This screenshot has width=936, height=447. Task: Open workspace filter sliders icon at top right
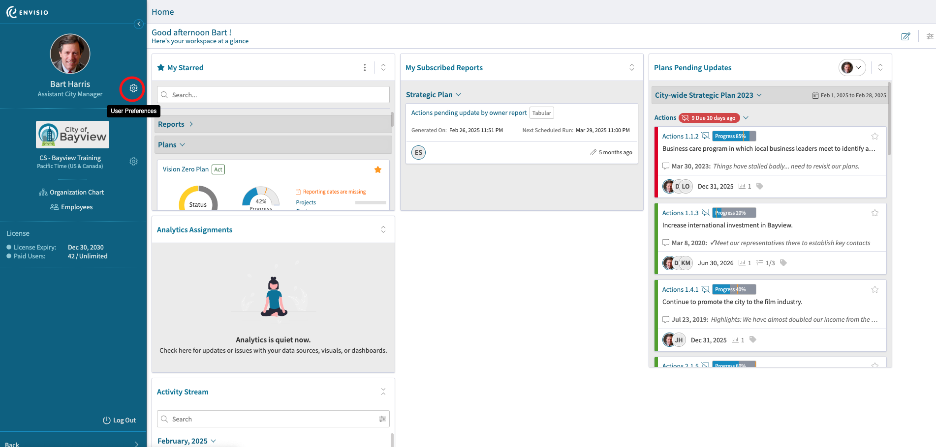tap(930, 36)
